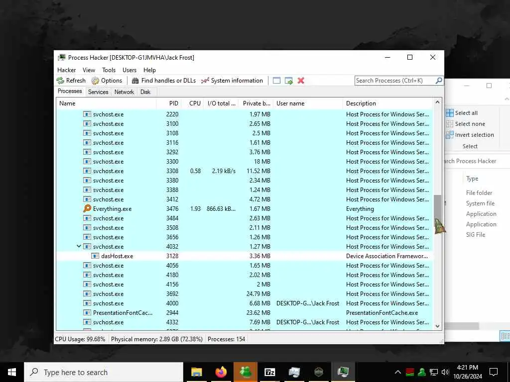Open the Windows Start menu
This screenshot has height=382, width=510.
[12, 372]
